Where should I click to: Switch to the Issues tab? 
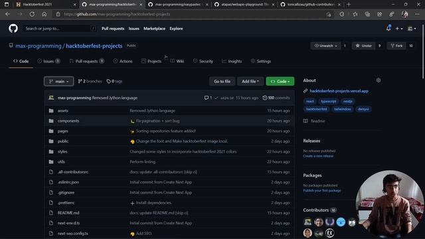coord(48,61)
